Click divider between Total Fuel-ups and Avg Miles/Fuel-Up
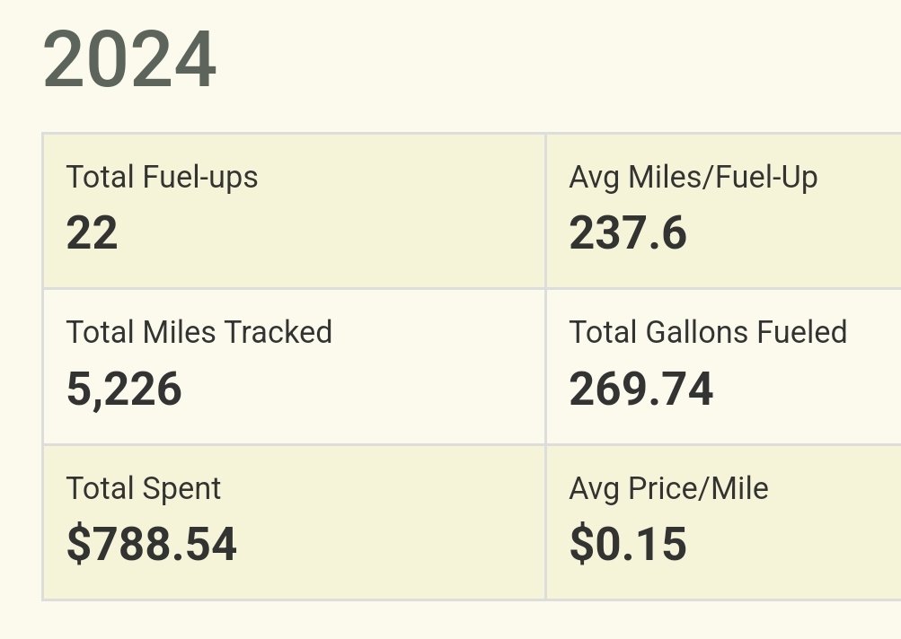The image size is (901, 639). point(545,211)
